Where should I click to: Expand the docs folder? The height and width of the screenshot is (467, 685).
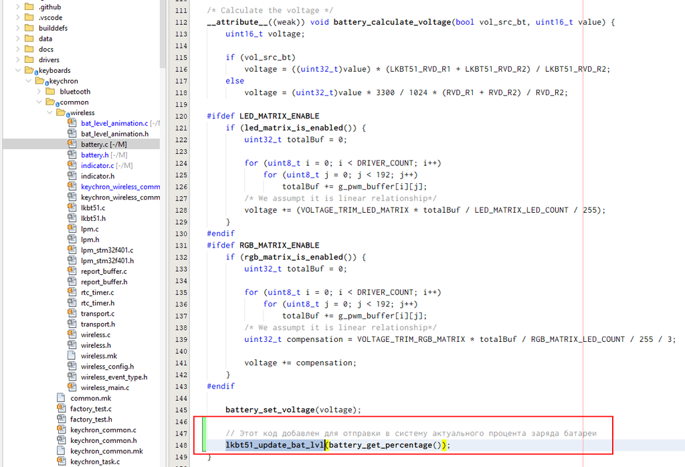pos(17,50)
